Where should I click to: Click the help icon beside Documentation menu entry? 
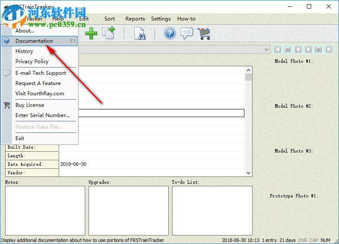click(x=7, y=41)
